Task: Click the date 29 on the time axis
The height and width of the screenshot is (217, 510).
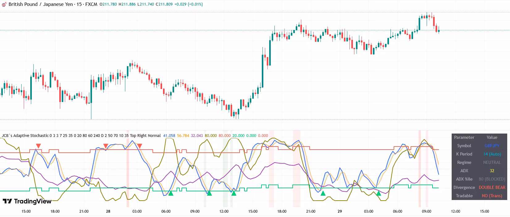Action: [340, 211]
